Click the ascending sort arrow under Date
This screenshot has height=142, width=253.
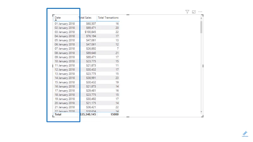click(56, 20)
